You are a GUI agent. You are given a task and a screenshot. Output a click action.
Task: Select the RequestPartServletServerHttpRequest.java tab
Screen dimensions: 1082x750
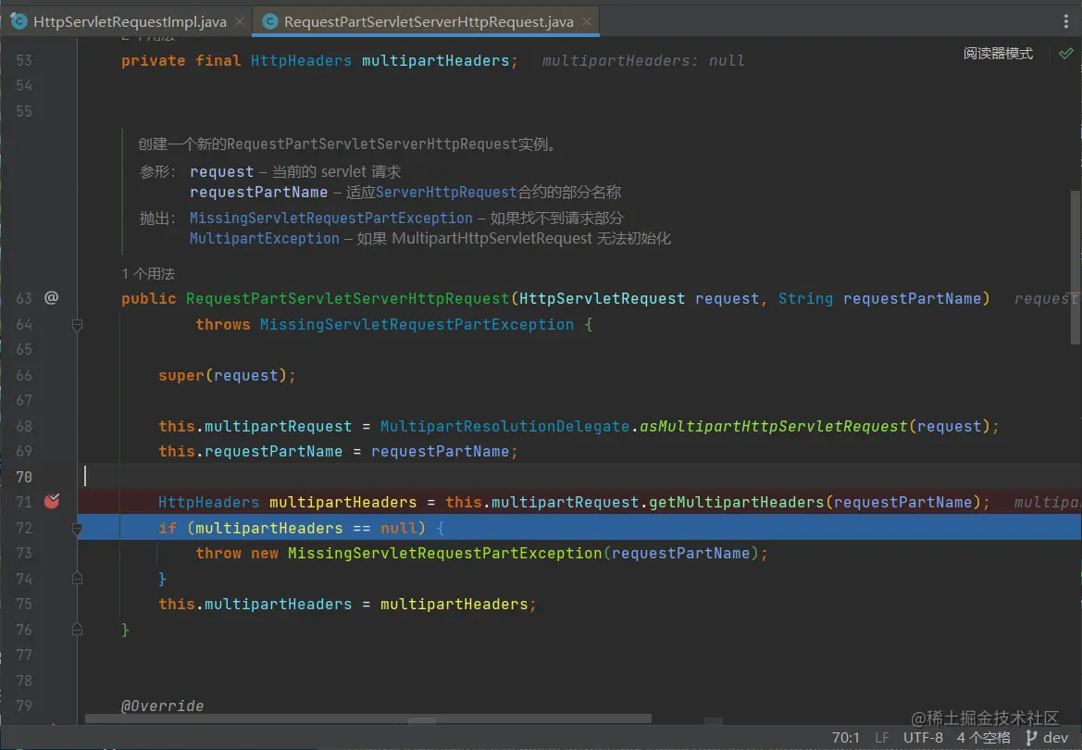(429, 21)
